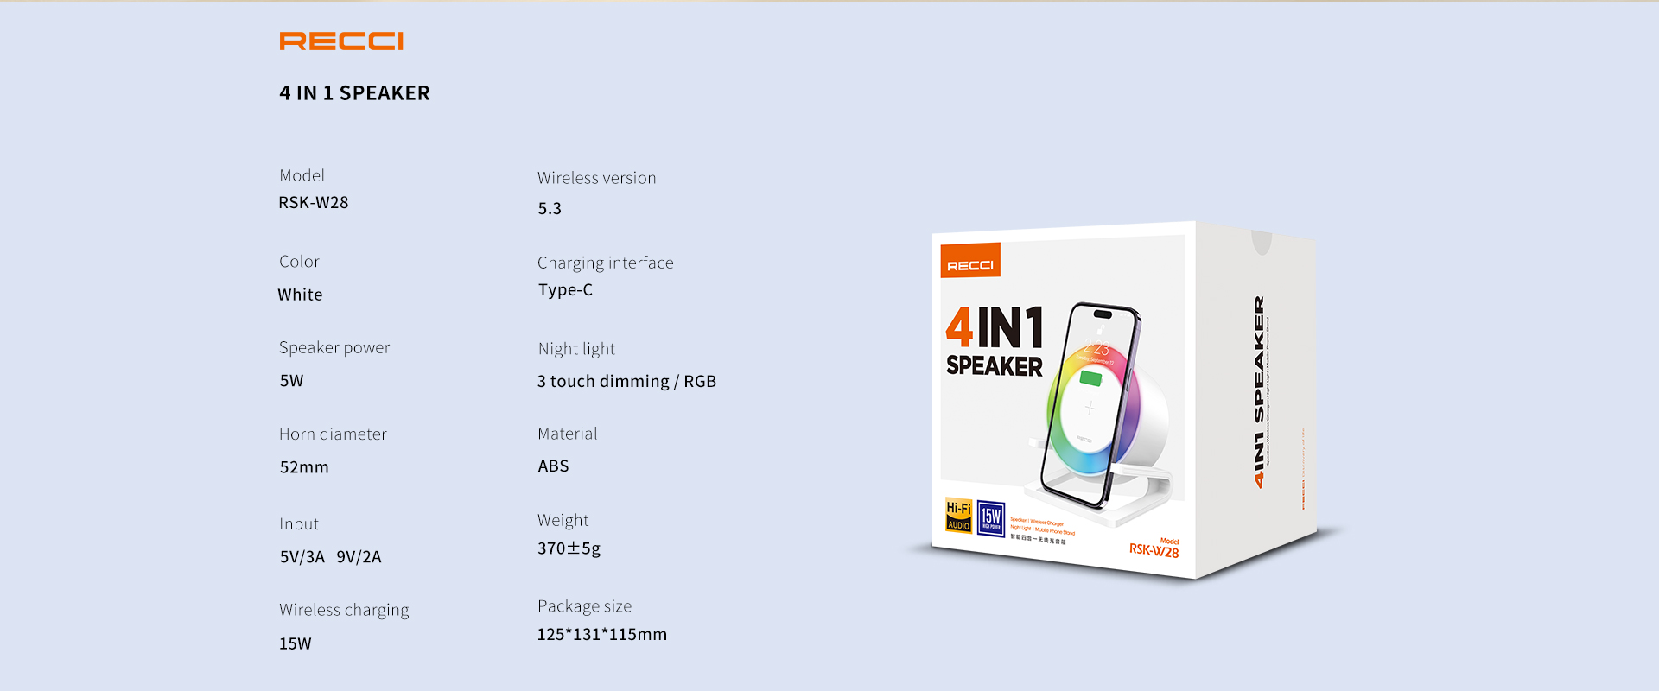Screen dimensions: 1659x691
Task: Click the Hi-Fi Audio badge on box
Action: click(958, 515)
